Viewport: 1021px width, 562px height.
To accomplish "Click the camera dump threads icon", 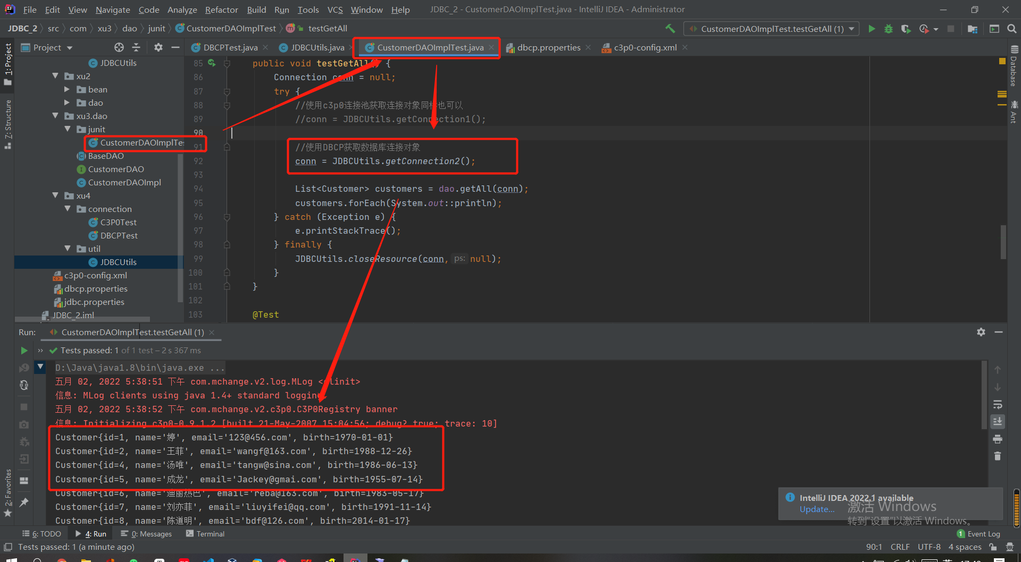I will coord(24,424).
